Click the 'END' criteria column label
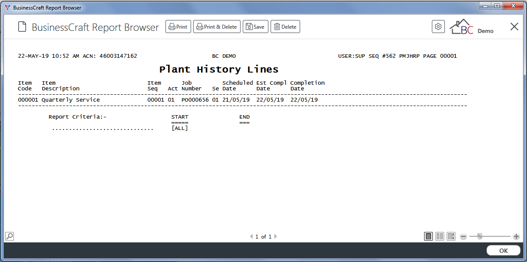This screenshot has height=262, width=527. [x=245, y=117]
